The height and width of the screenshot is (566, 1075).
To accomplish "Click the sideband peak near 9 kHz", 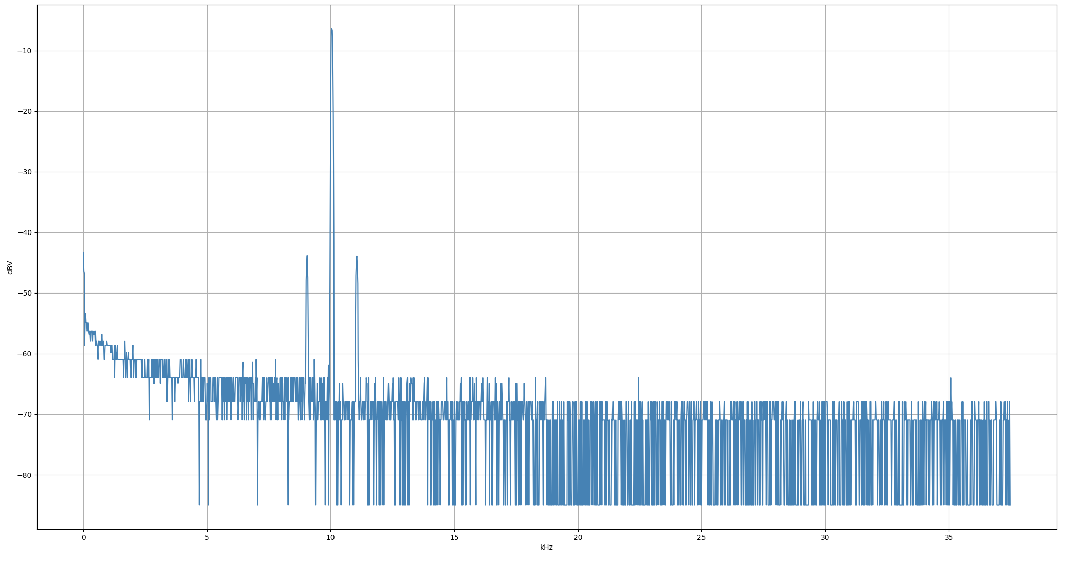I will 307,256.
